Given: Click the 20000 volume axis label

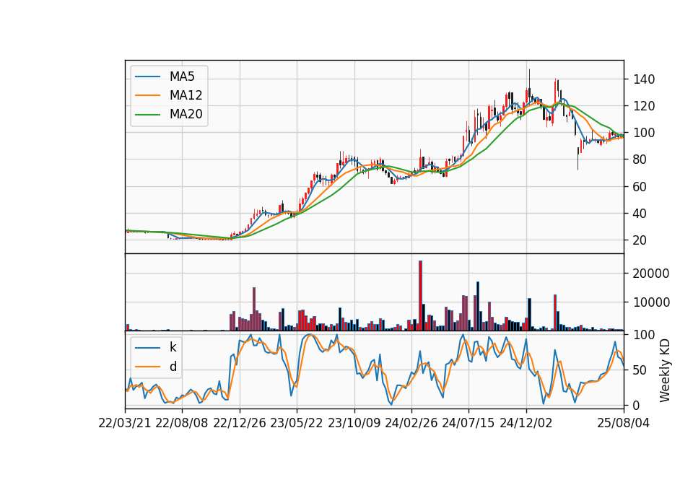Looking at the screenshot, I should pos(651,274).
